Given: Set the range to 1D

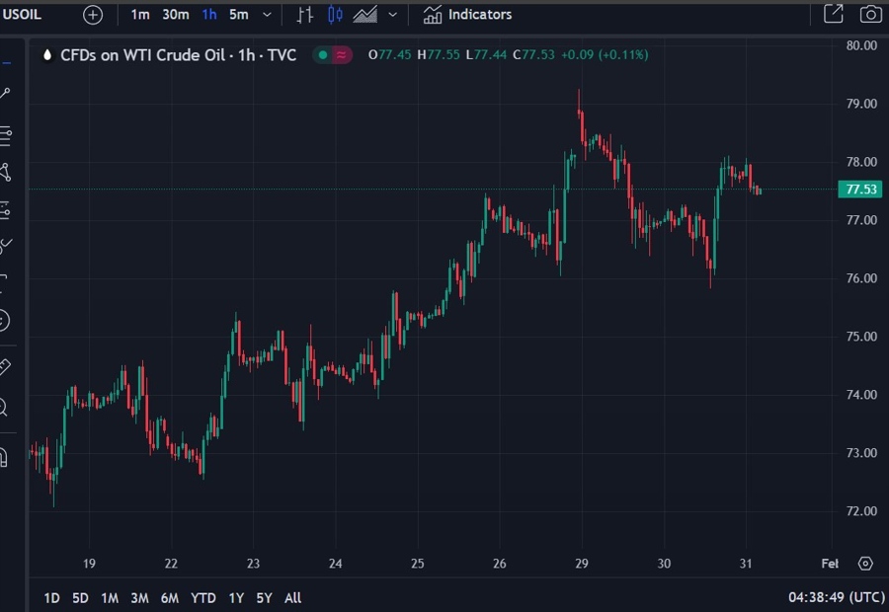Looking at the screenshot, I should [x=51, y=598].
